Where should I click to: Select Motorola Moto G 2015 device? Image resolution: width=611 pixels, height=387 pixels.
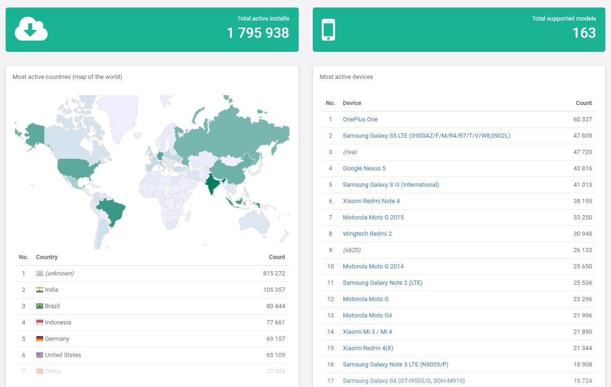click(x=373, y=218)
